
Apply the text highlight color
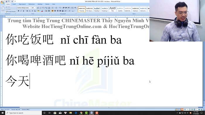(38, 11)
